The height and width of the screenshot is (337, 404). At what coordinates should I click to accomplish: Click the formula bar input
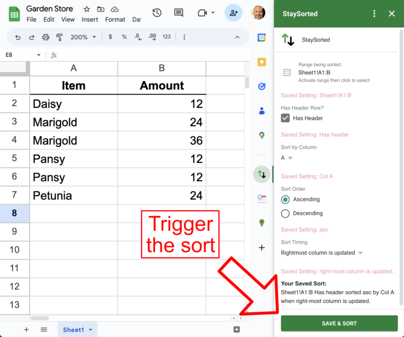point(153,55)
